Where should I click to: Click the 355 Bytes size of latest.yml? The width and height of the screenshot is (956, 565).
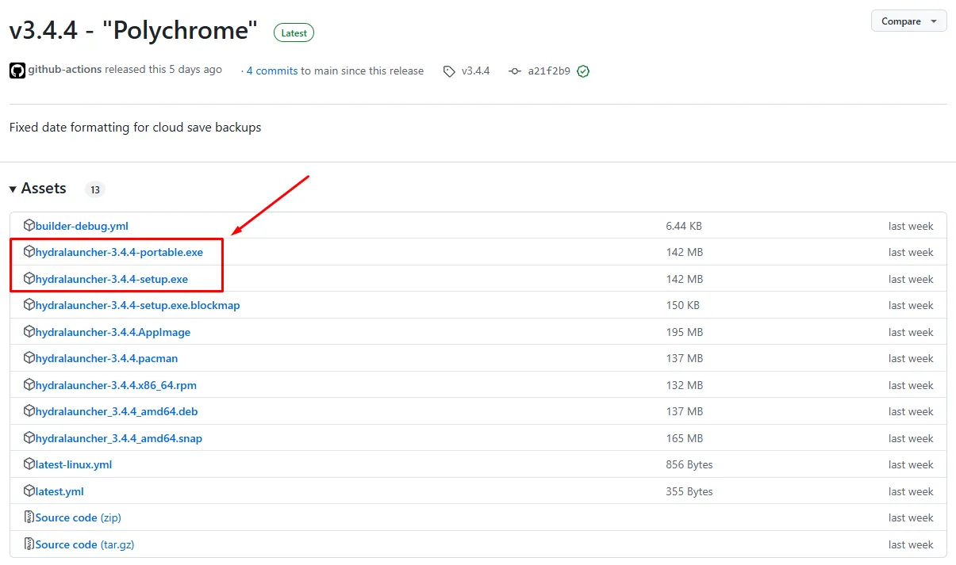[689, 491]
